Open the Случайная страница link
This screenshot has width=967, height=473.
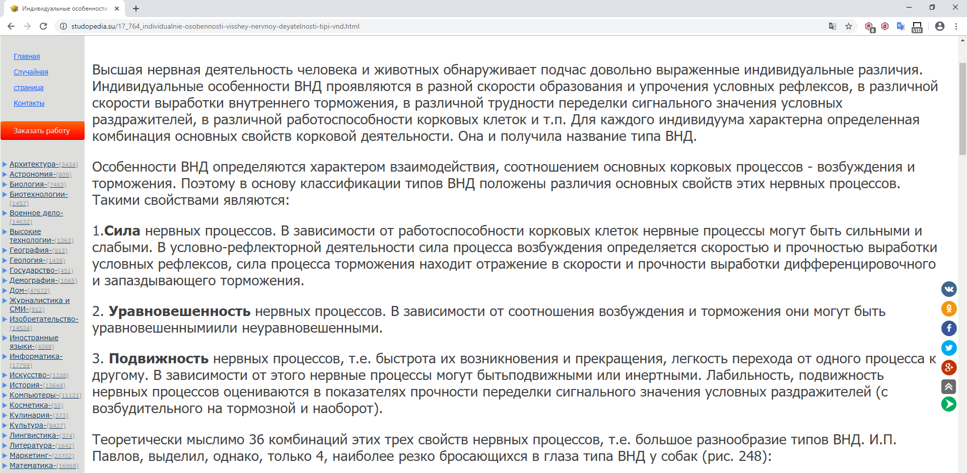[31, 80]
